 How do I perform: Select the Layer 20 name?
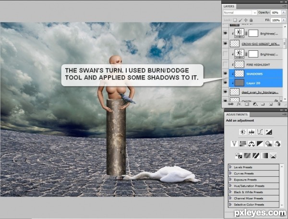253,83
